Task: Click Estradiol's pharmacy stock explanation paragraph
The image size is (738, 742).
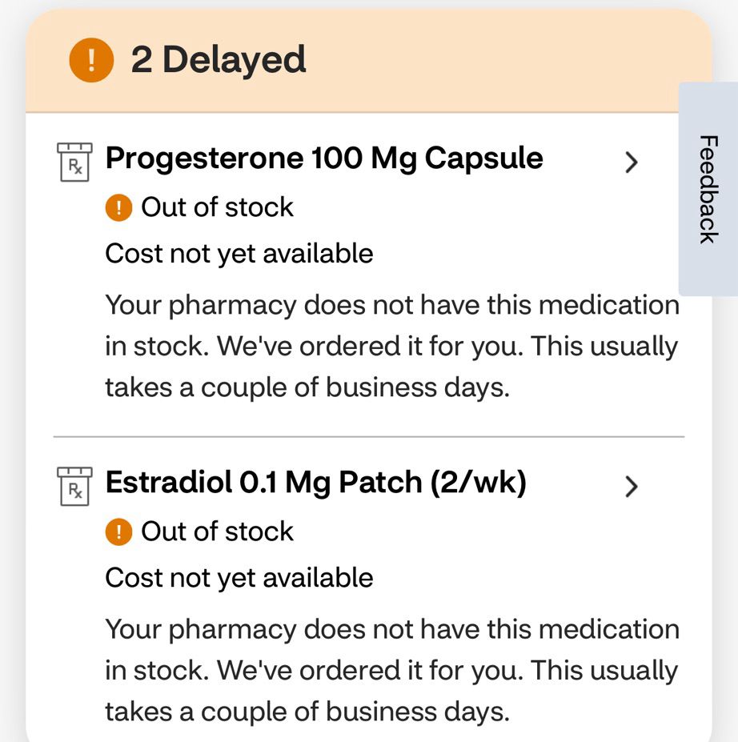Action: click(392, 671)
